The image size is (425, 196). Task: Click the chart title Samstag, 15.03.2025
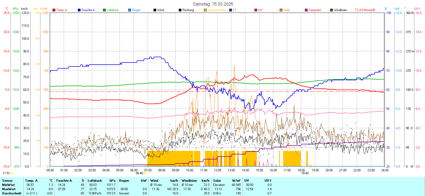pyautogui.click(x=213, y=4)
